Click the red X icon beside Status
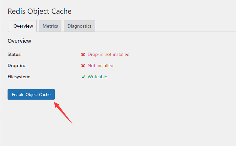This screenshot has width=236, height=146. click(83, 55)
